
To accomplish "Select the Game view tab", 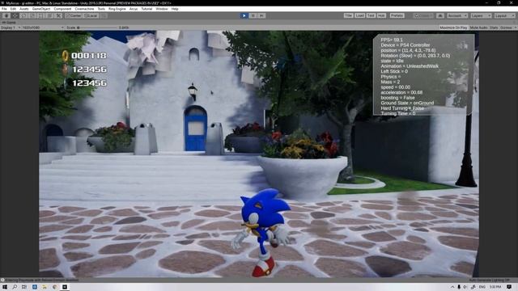I will [x=9, y=23].
